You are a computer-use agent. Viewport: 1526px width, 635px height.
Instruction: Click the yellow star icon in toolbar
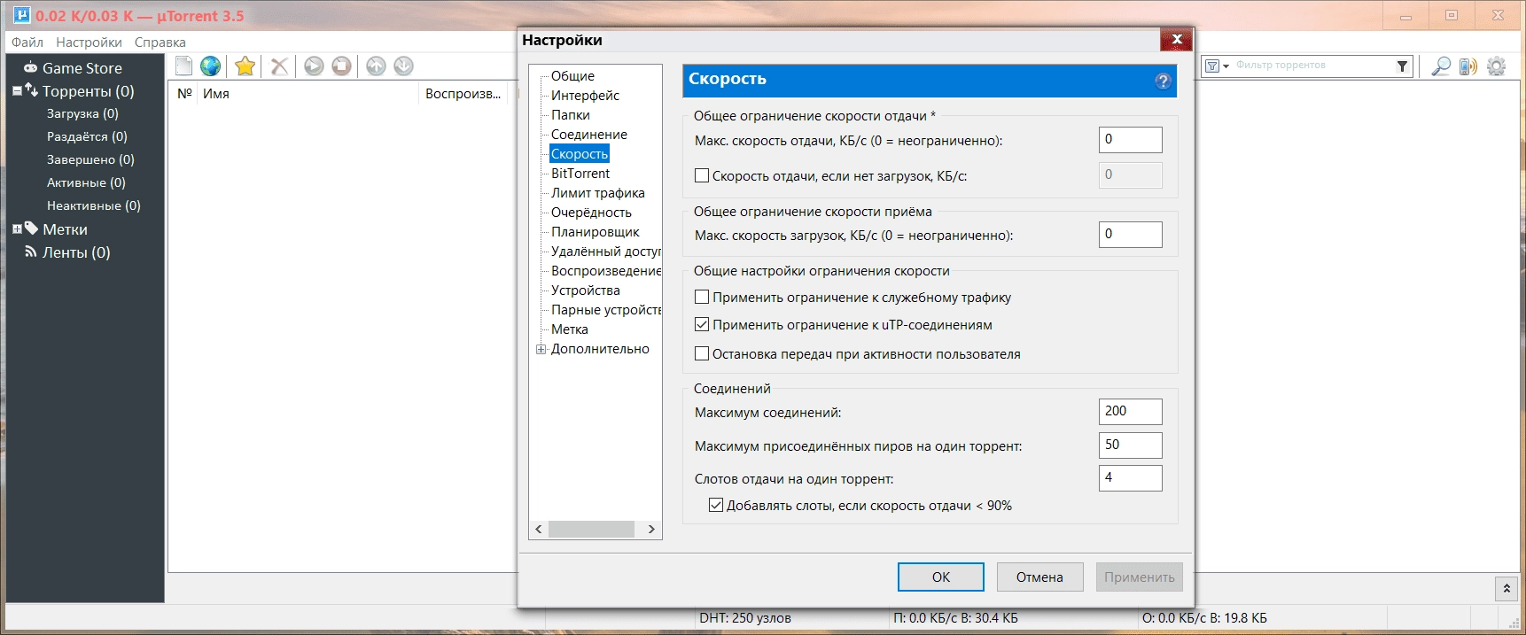tap(245, 66)
